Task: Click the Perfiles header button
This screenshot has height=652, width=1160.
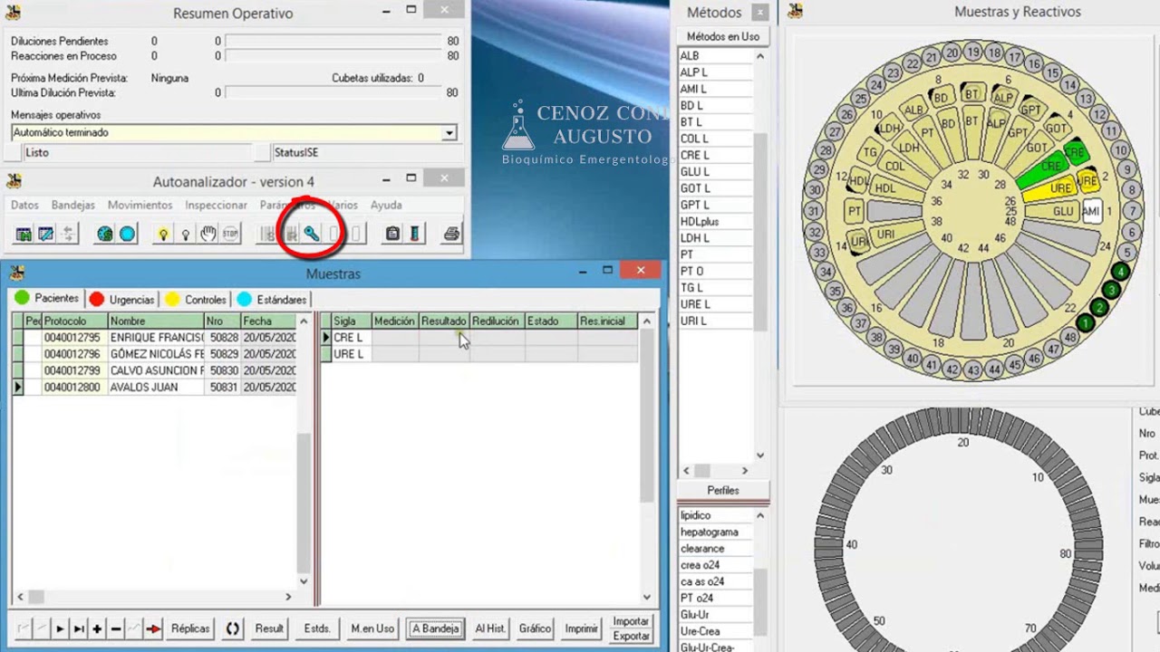Action: [723, 491]
